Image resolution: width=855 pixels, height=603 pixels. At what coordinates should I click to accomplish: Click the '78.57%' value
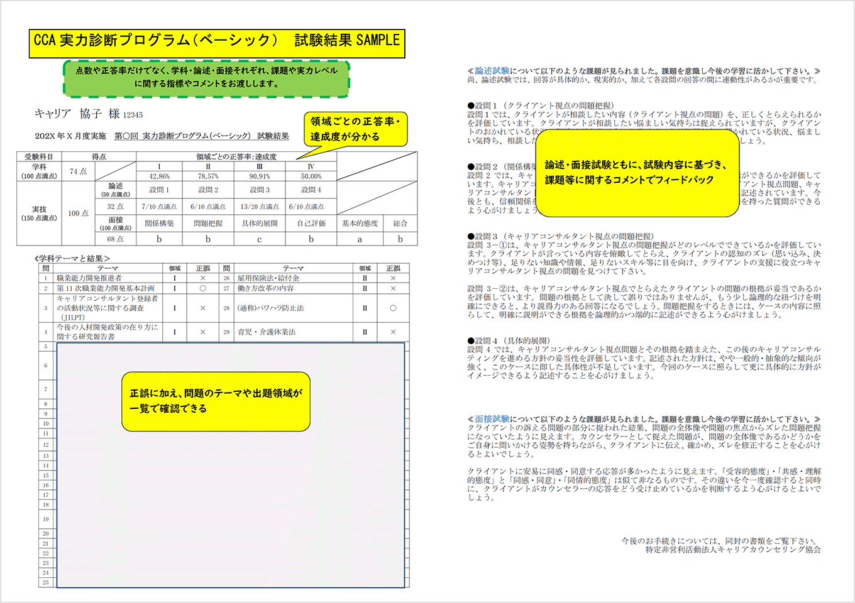tap(208, 177)
